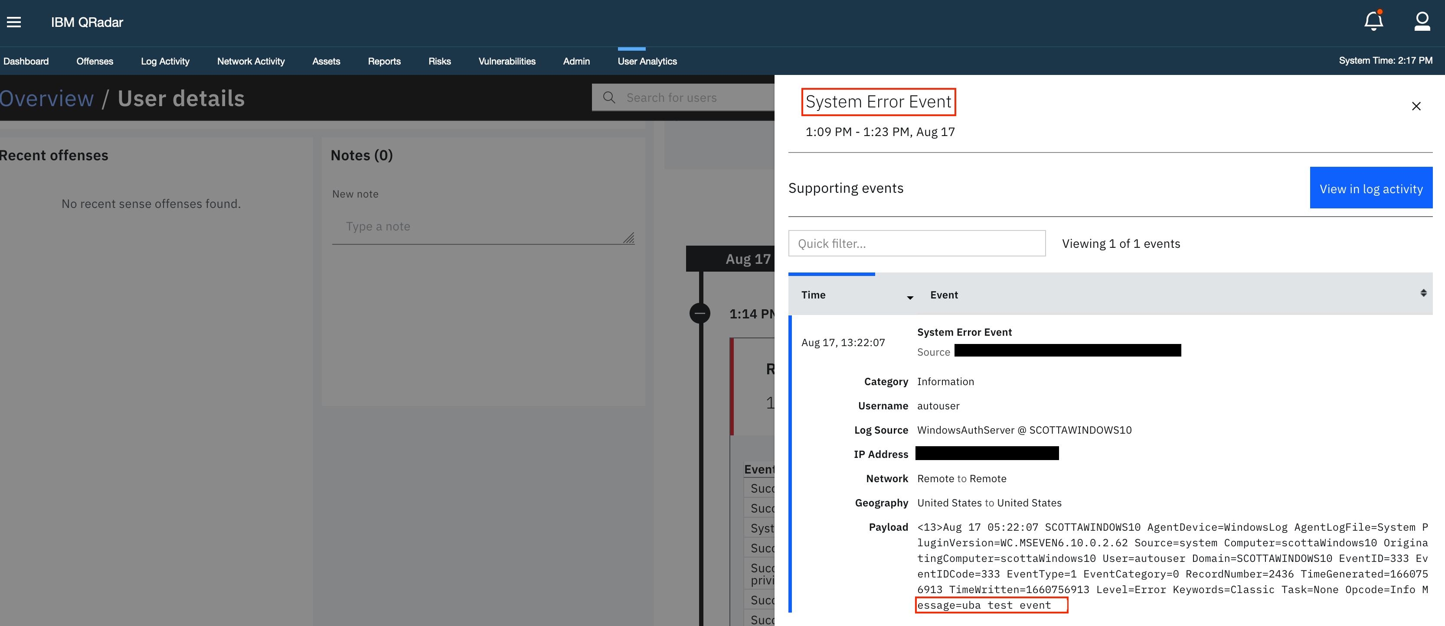Click the View in log activity button
Image resolution: width=1445 pixels, height=626 pixels.
pyautogui.click(x=1372, y=188)
